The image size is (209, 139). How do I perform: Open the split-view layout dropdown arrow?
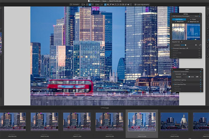tap(85, 5)
